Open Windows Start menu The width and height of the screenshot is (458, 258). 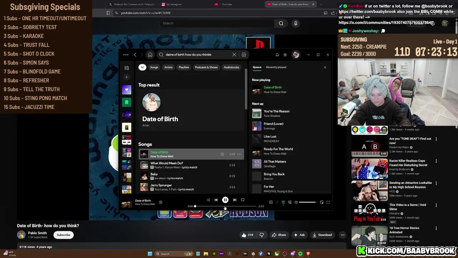[x=150, y=254]
